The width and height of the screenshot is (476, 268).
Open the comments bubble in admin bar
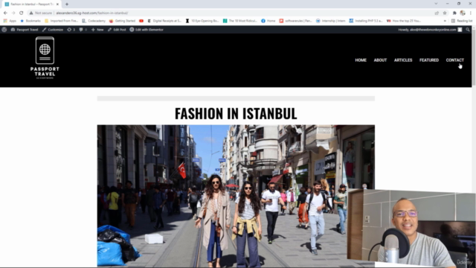pos(83,30)
